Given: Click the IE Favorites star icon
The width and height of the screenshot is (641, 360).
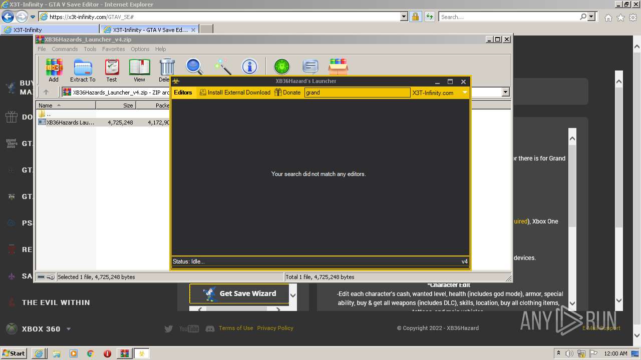Looking at the screenshot, I should (x=620, y=17).
